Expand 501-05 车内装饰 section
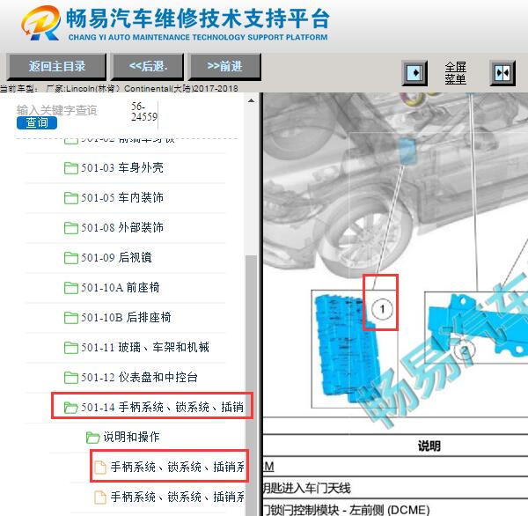Screen dimensions: 528x516 tap(122, 198)
